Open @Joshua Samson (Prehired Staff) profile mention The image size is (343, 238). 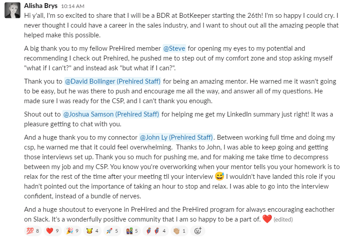111,114
